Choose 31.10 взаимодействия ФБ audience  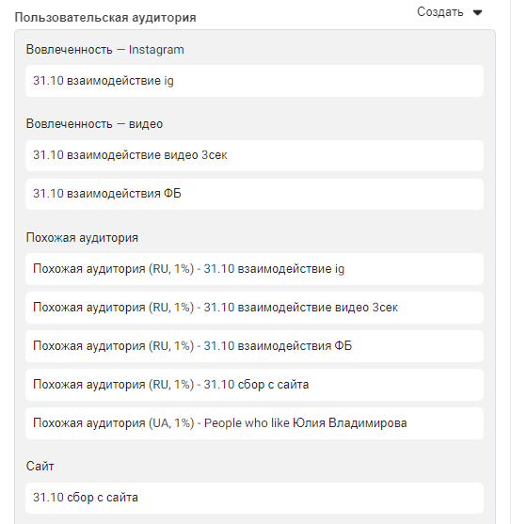click(254, 194)
